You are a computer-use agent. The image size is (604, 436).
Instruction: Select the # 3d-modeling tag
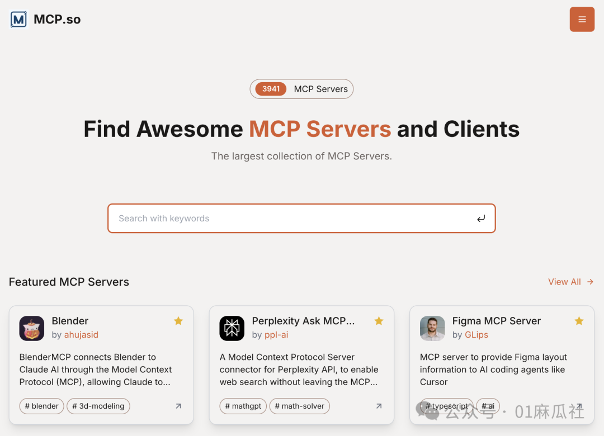point(98,406)
